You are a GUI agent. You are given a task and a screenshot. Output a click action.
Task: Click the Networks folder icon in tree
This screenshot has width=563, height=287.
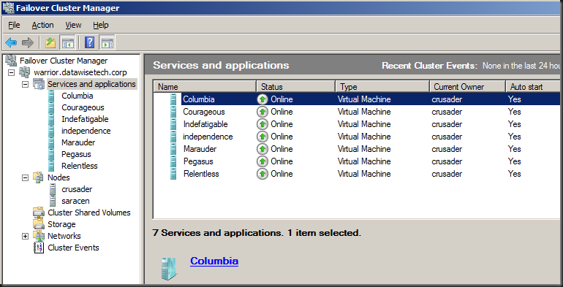pos(39,236)
